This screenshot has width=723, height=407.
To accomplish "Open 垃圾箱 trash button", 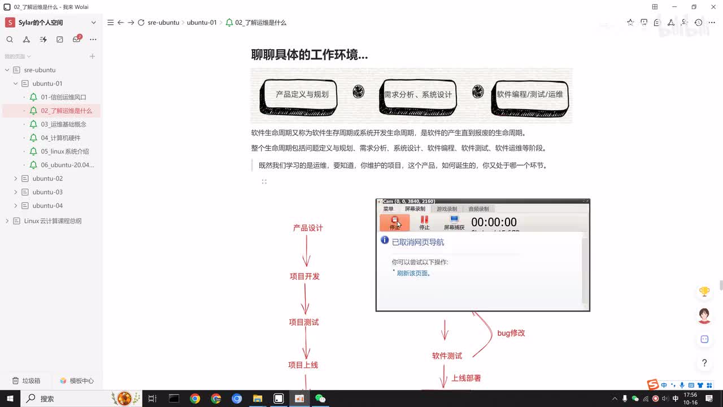I will pyautogui.click(x=27, y=381).
